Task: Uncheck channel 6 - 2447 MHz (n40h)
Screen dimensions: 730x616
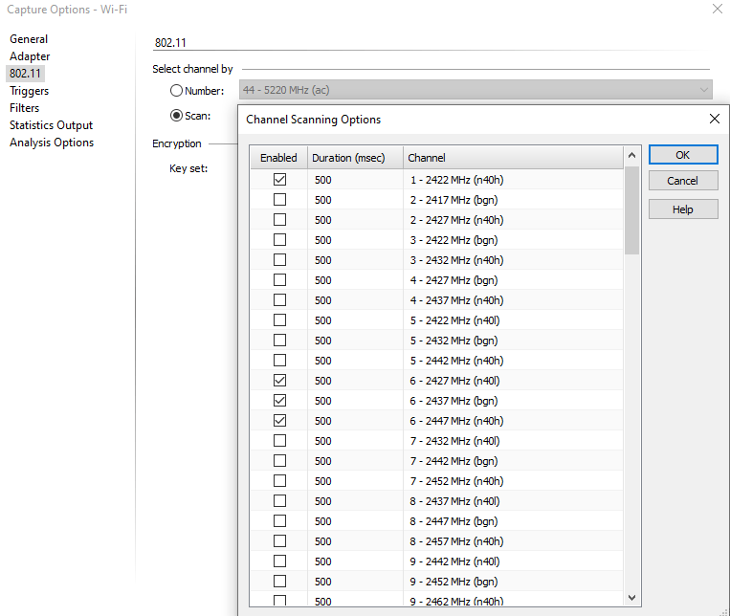Action: (279, 420)
